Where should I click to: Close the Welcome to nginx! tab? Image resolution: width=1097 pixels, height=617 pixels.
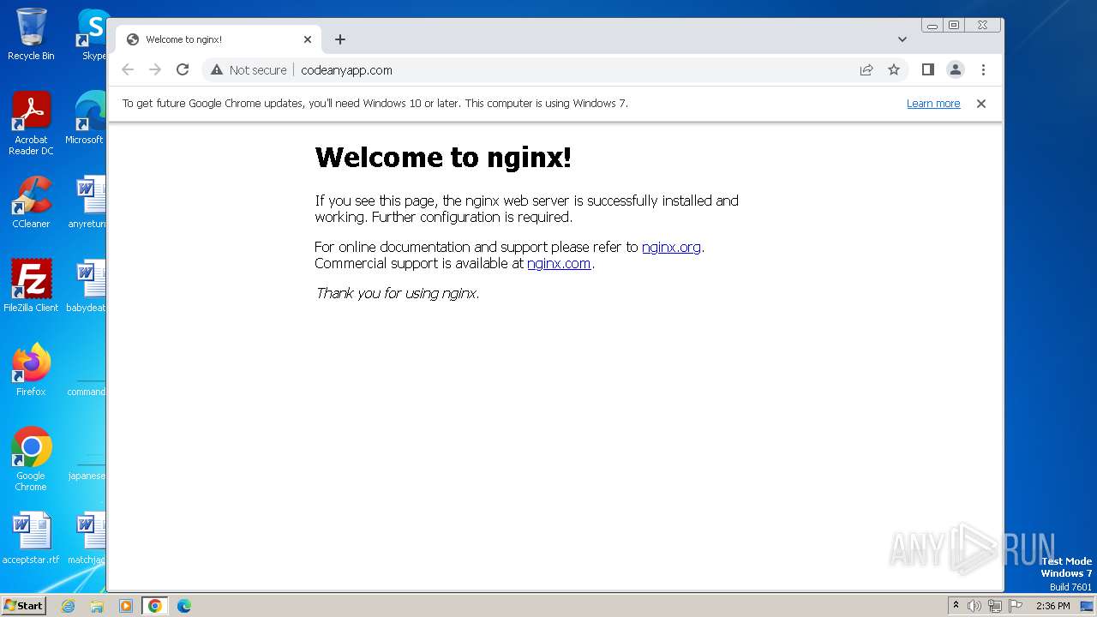[308, 39]
